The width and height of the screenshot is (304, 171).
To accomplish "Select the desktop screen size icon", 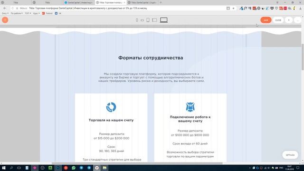I will [x=164, y=20].
